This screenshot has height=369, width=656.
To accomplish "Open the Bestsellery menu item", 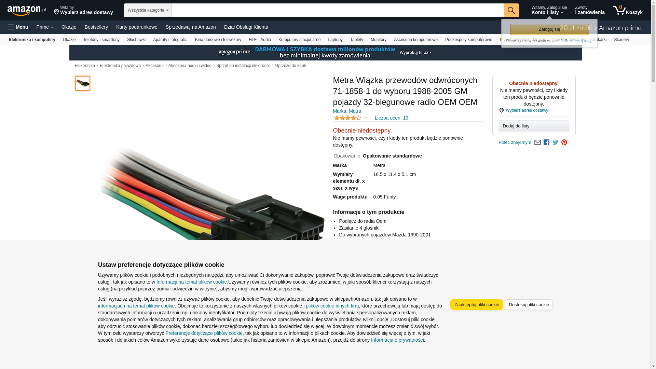I will coord(96,27).
